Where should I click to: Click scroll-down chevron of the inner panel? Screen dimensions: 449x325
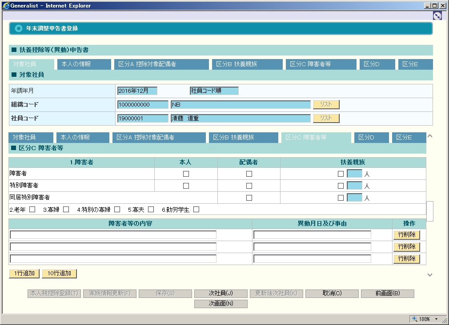pos(429,275)
